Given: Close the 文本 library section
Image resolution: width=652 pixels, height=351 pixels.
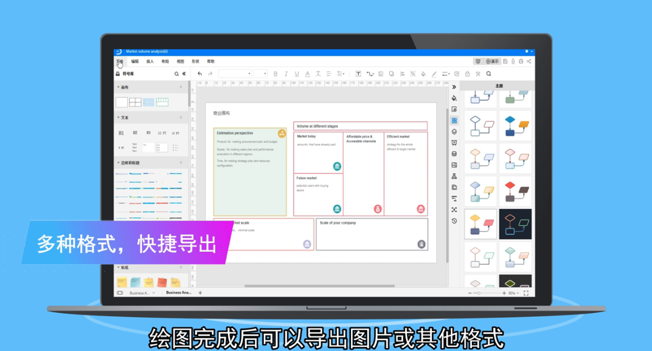Looking at the screenshot, I should point(181,118).
